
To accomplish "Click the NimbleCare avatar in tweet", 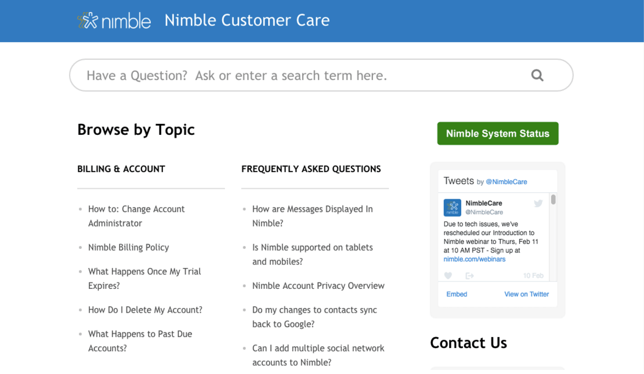I will 453,207.
